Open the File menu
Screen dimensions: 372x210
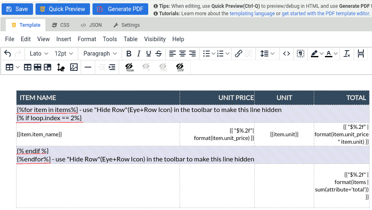(10, 39)
